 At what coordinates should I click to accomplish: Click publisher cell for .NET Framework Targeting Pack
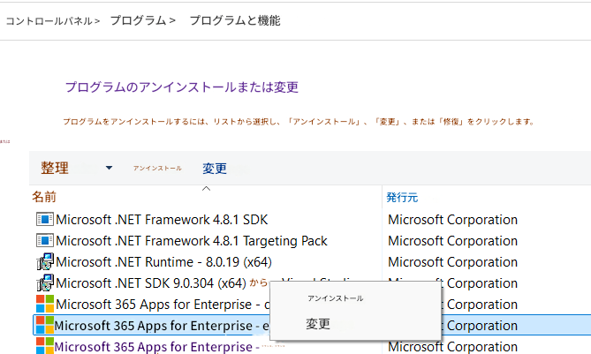[452, 241]
